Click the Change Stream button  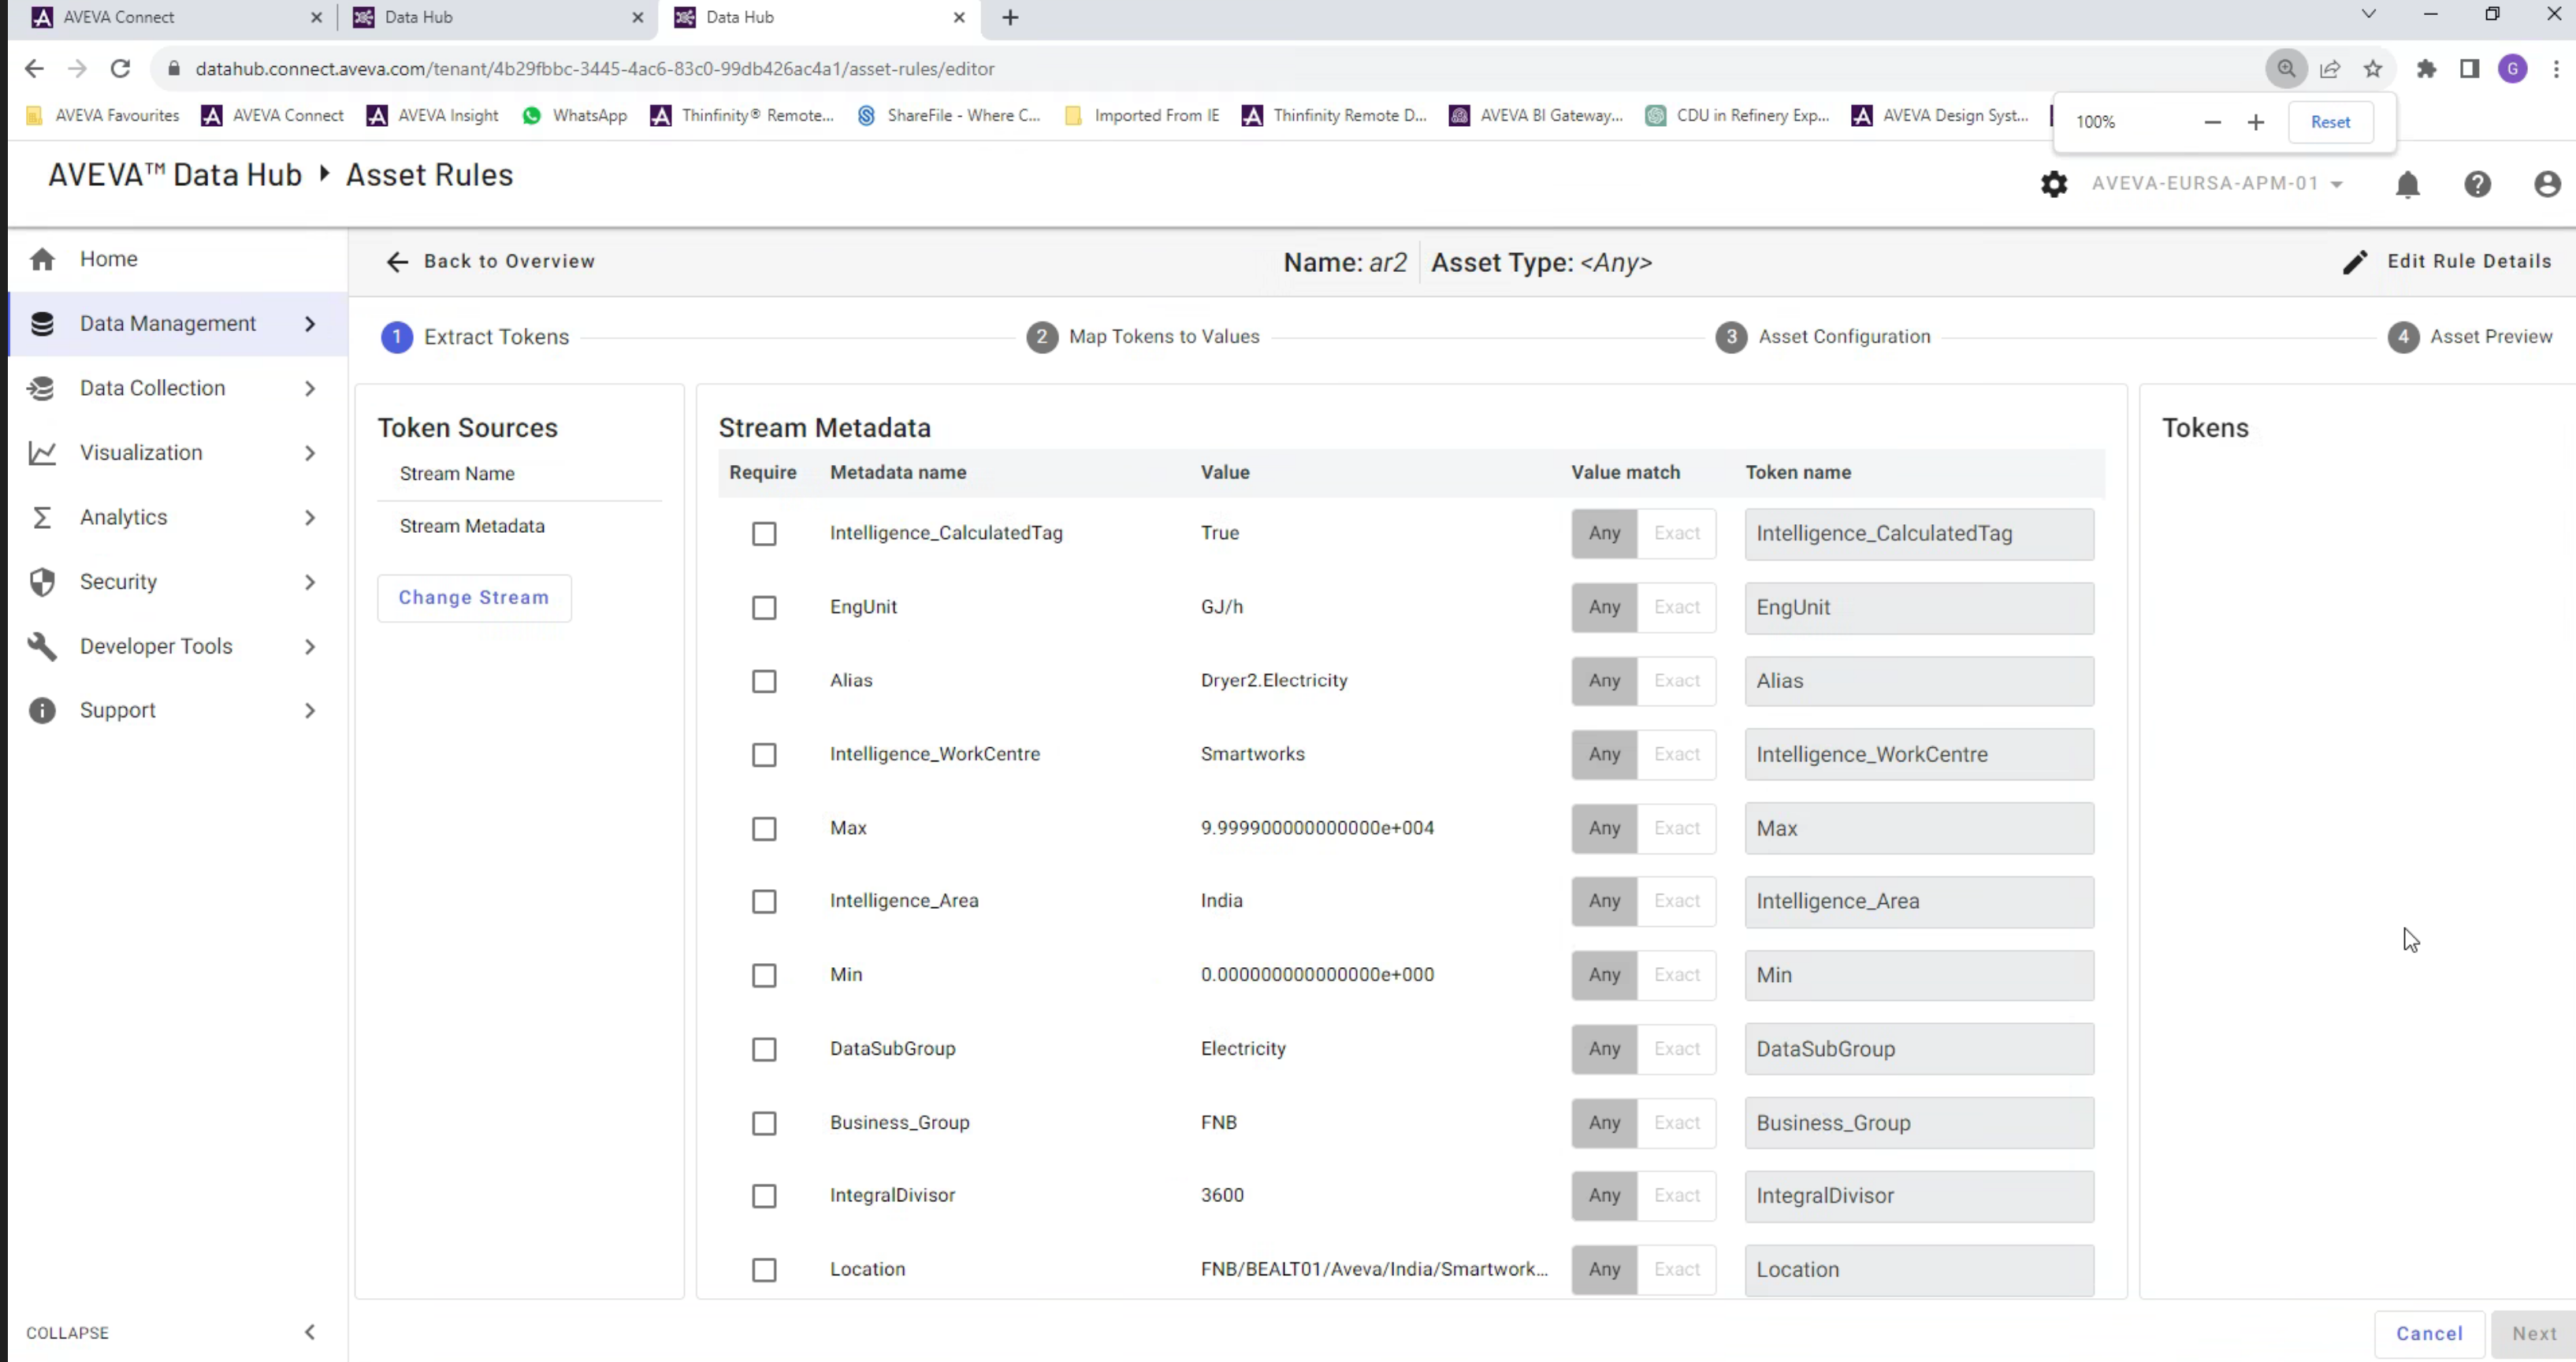point(474,598)
